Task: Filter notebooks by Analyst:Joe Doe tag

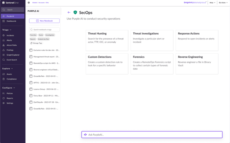Action: click(43, 39)
